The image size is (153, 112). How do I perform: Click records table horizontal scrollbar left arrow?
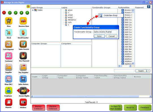32,96
